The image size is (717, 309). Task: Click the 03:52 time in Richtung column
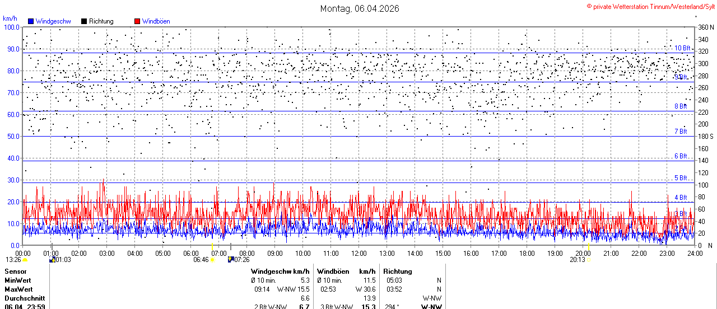point(394,289)
